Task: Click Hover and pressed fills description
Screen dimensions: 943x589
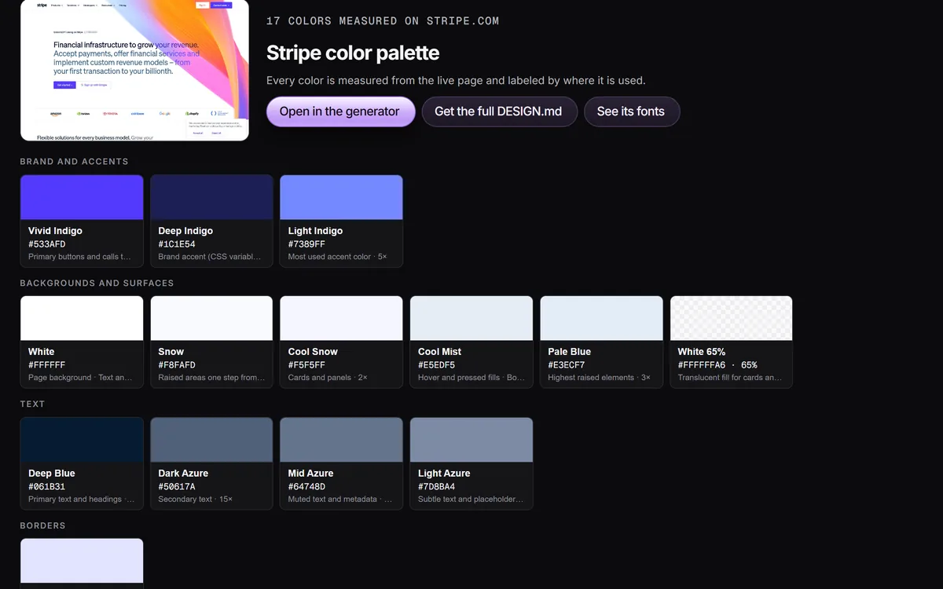Action: (472, 378)
